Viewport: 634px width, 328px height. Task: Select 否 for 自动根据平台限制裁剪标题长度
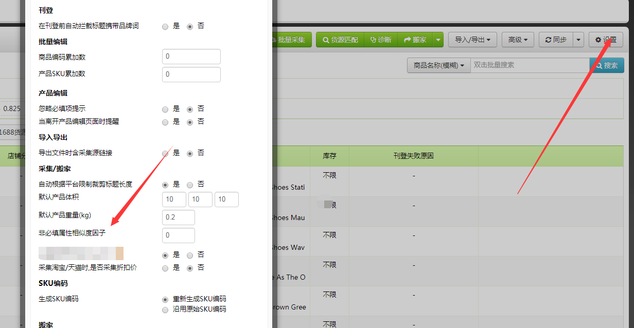[190, 185]
